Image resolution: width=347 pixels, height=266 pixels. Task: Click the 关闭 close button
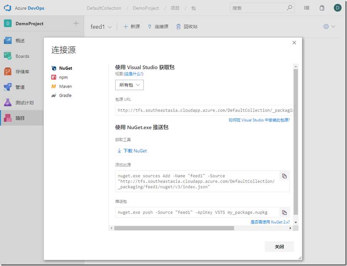coord(279,246)
